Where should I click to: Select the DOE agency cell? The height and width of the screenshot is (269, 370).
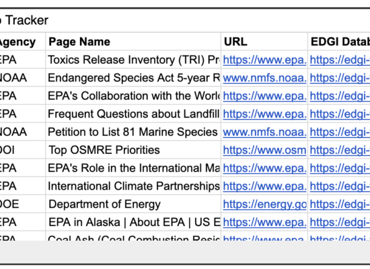pyautogui.click(x=22, y=204)
